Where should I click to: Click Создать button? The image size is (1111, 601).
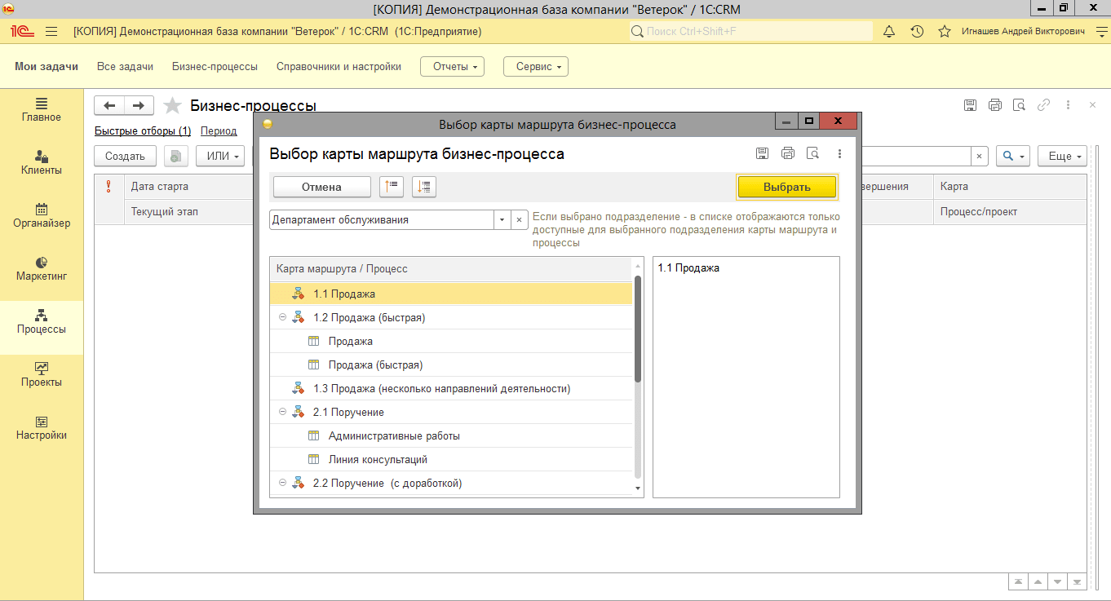(126, 156)
